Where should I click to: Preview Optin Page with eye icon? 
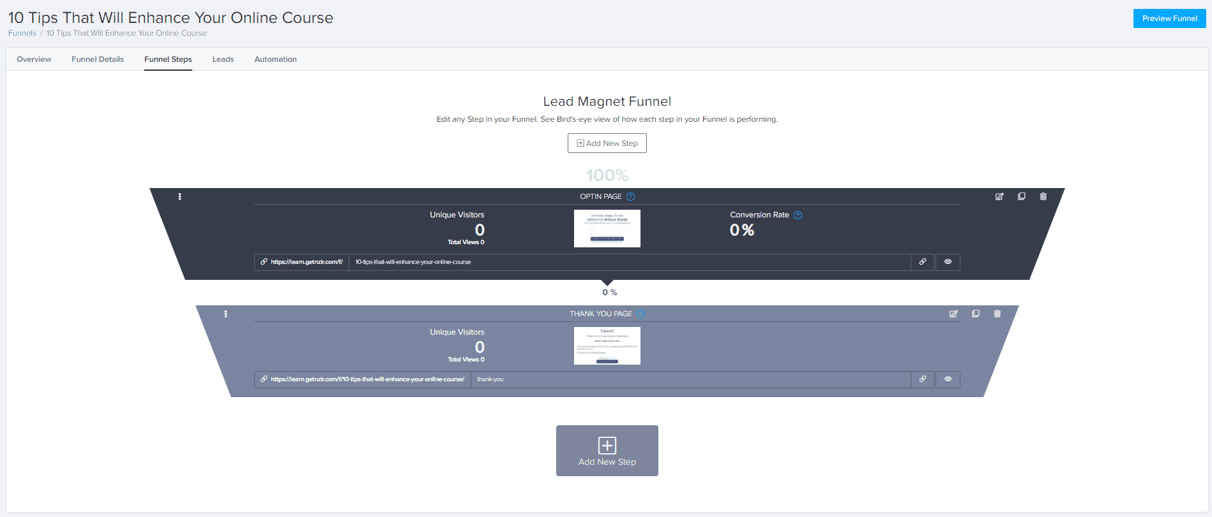click(948, 262)
